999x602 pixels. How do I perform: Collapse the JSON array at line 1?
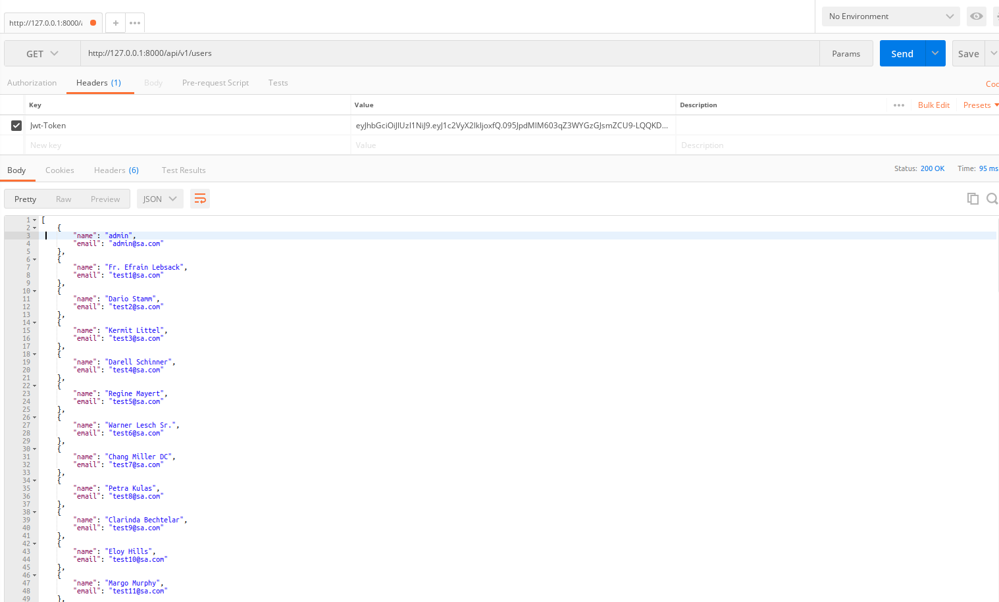click(x=35, y=220)
